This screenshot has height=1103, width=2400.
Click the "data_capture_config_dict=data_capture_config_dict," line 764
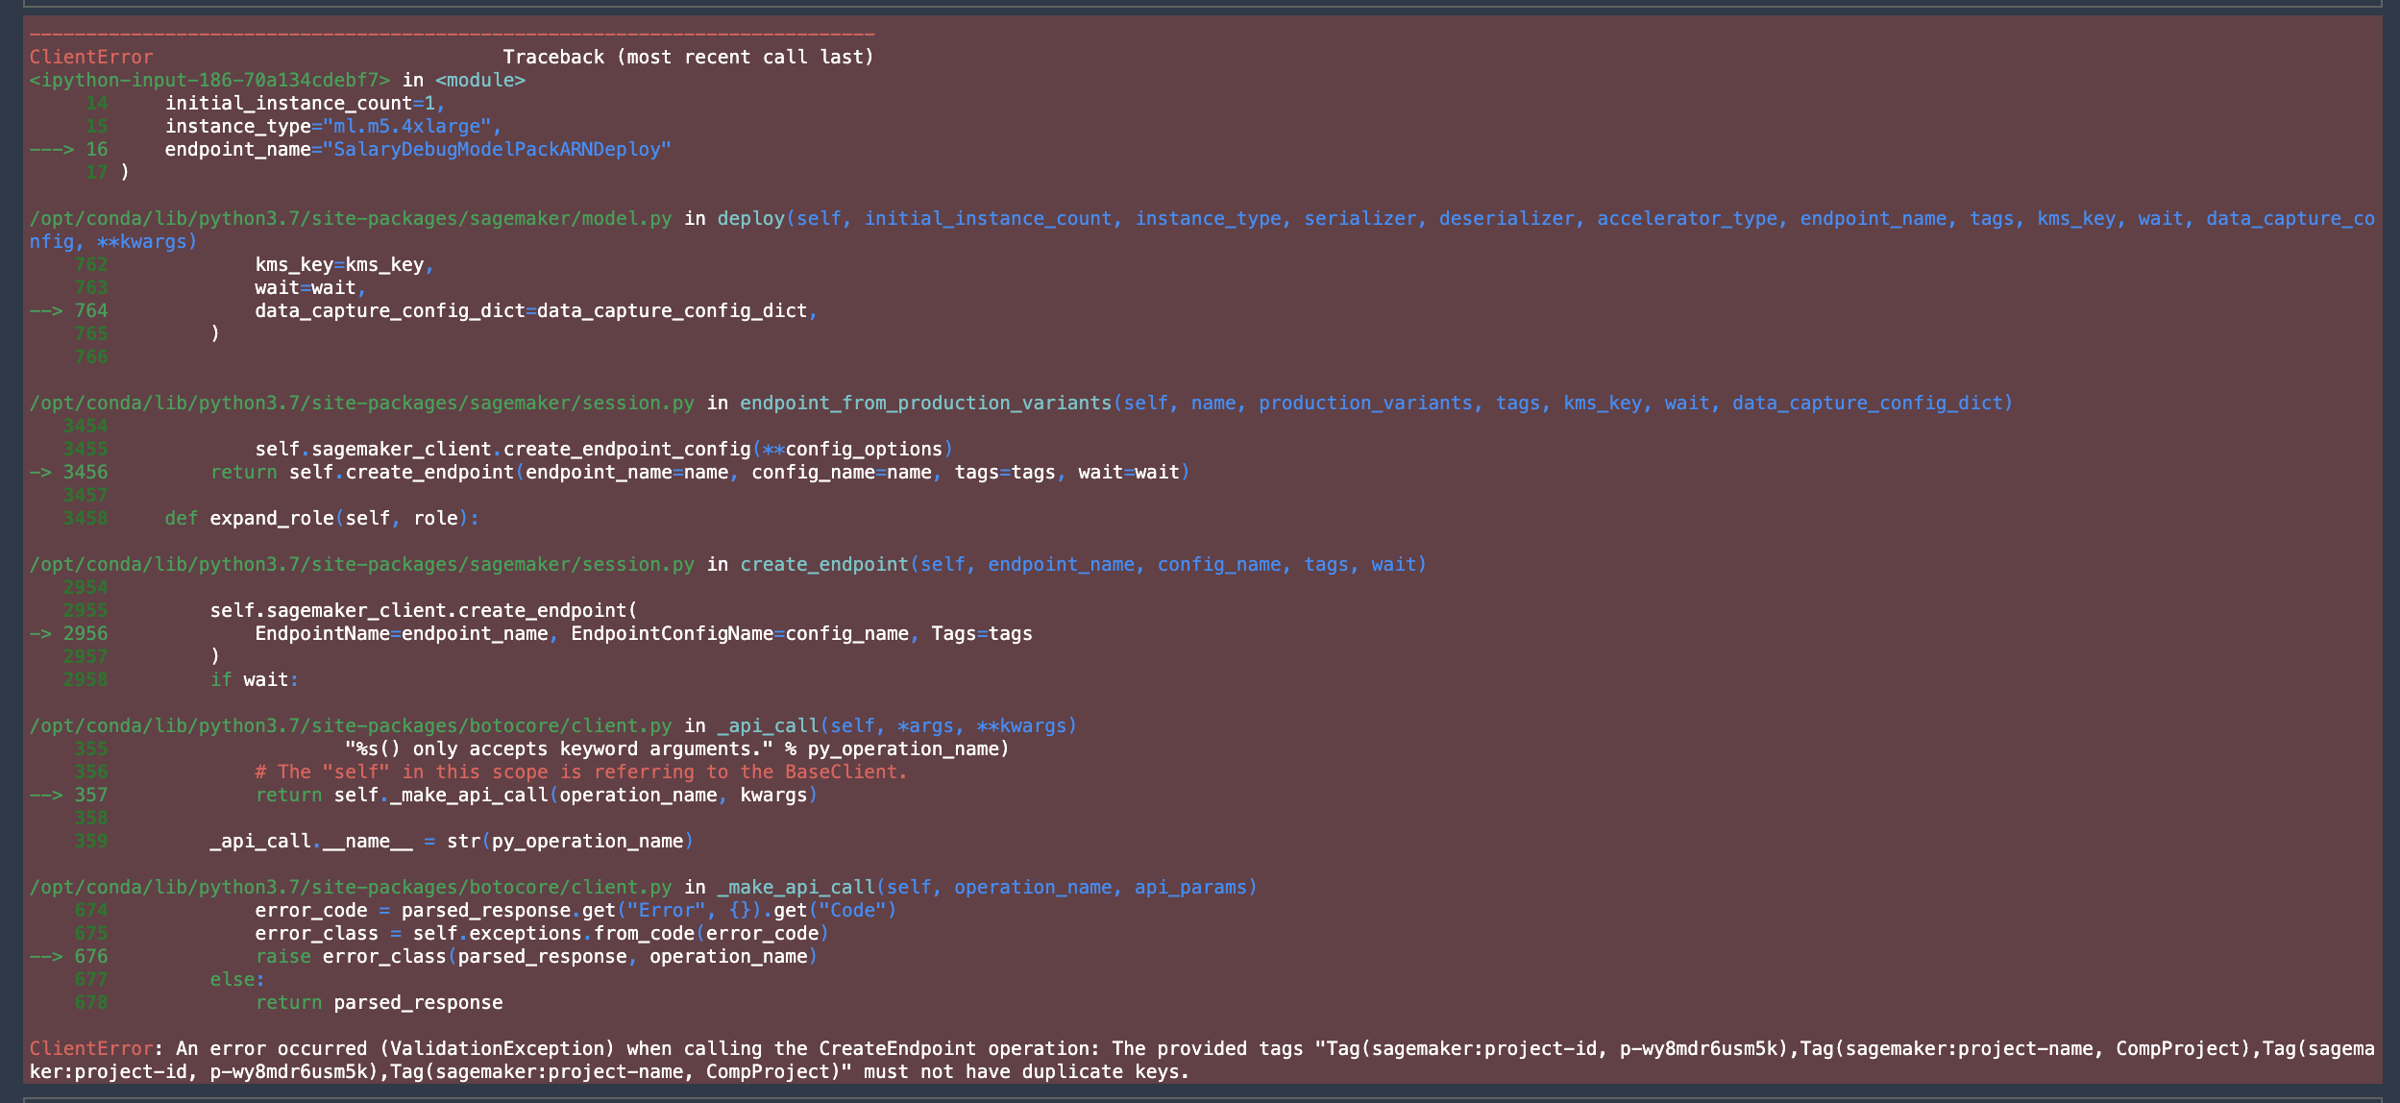pos(536,310)
